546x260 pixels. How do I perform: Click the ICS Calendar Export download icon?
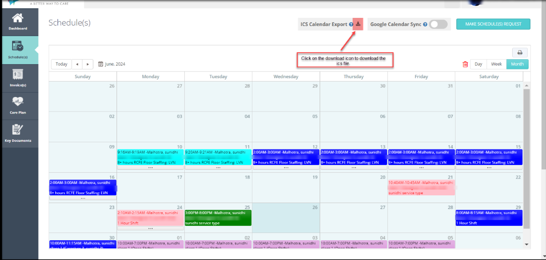pos(358,24)
